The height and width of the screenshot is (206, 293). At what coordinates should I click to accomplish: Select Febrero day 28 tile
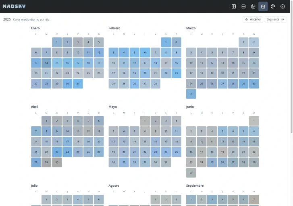coord(155,84)
